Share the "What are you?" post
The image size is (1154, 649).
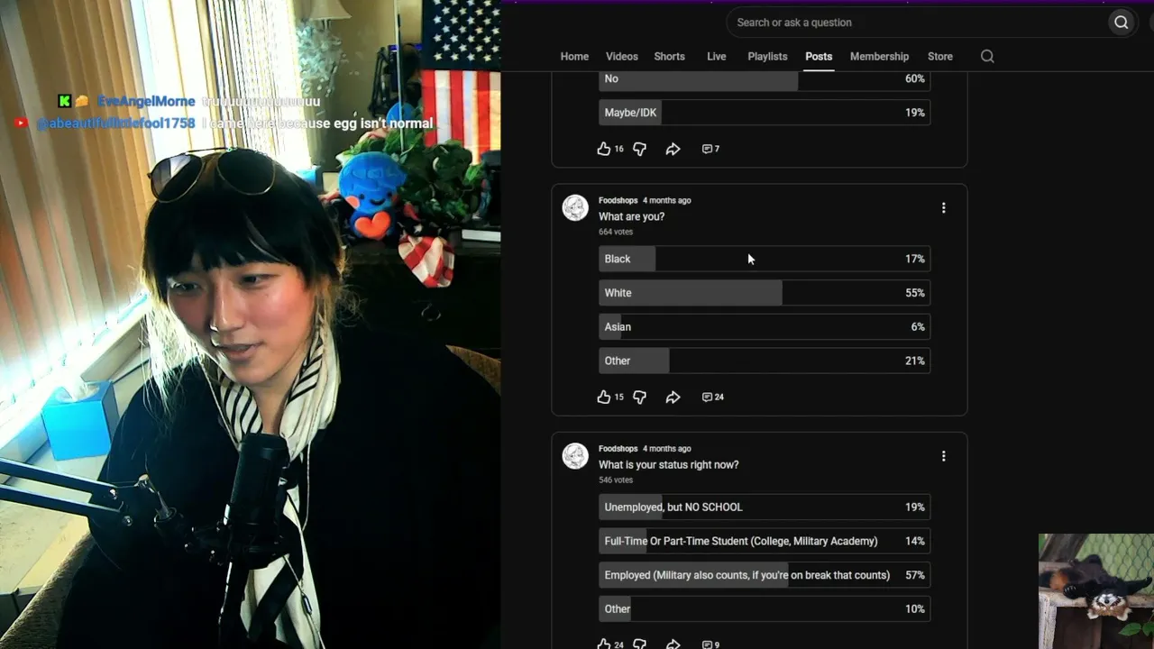pos(673,397)
